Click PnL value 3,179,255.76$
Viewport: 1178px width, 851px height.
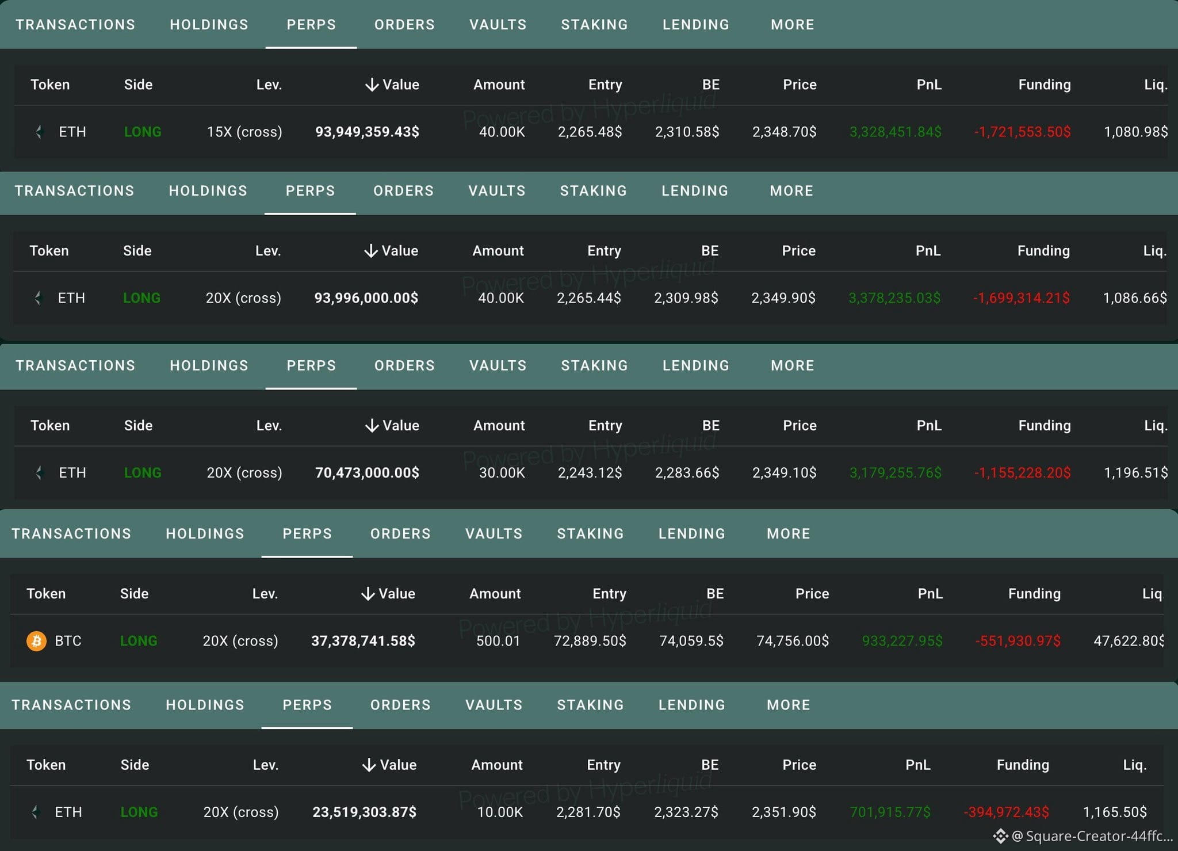pos(896,473)
